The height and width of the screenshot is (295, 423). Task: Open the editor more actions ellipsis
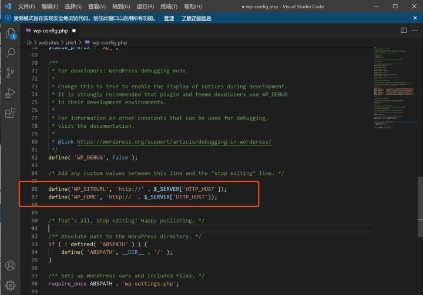click(x=415, y=30)
